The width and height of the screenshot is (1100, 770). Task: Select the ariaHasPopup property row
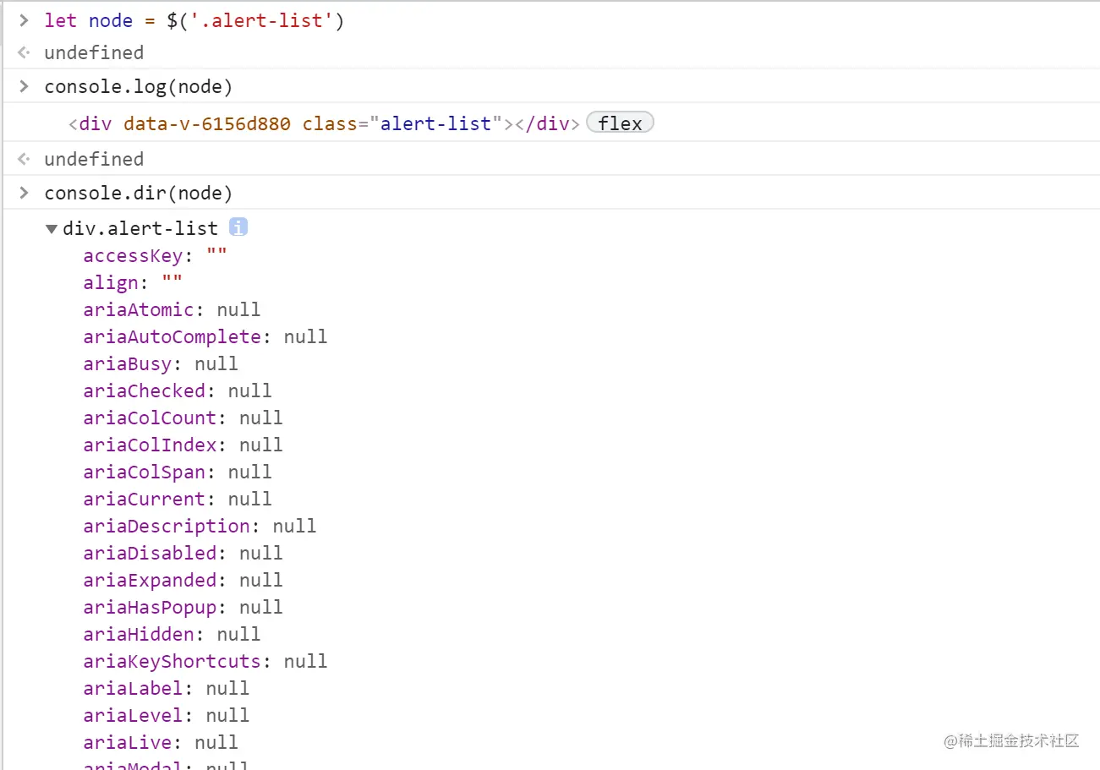coord(183,607)
